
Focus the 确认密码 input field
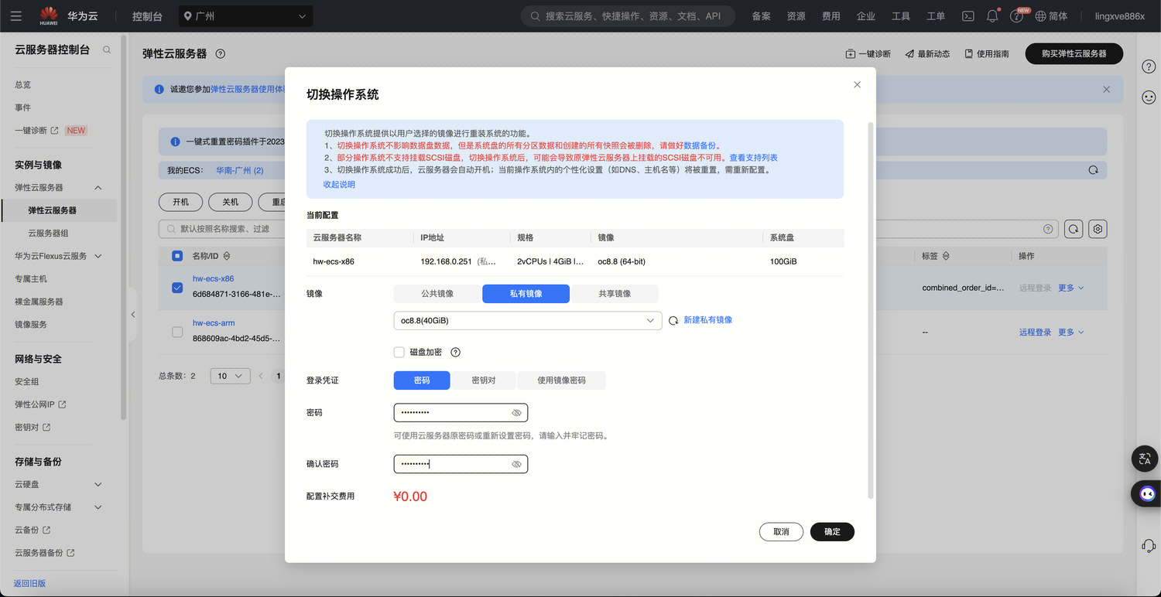pyautogui.click(x=461, y=464)
